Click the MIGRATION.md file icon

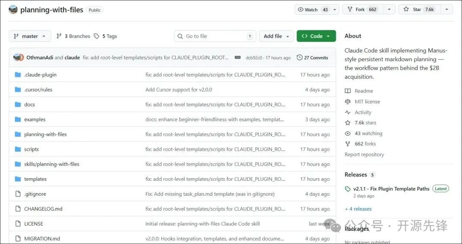click(x=18, y=239)
